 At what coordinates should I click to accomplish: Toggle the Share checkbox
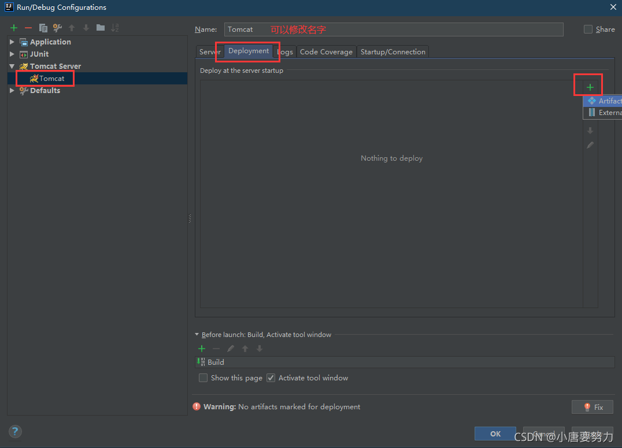pos(588,29)
